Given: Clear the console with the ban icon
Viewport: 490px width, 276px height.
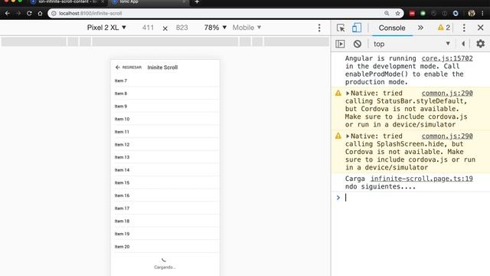Looking at the screenshot, I should (x=358, y=44).
